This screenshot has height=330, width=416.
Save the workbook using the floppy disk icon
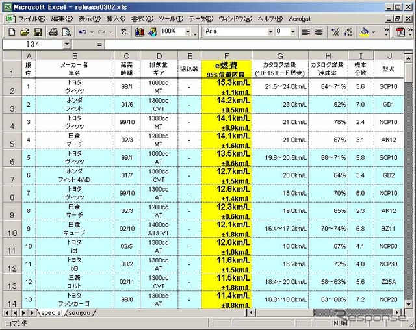38,32
